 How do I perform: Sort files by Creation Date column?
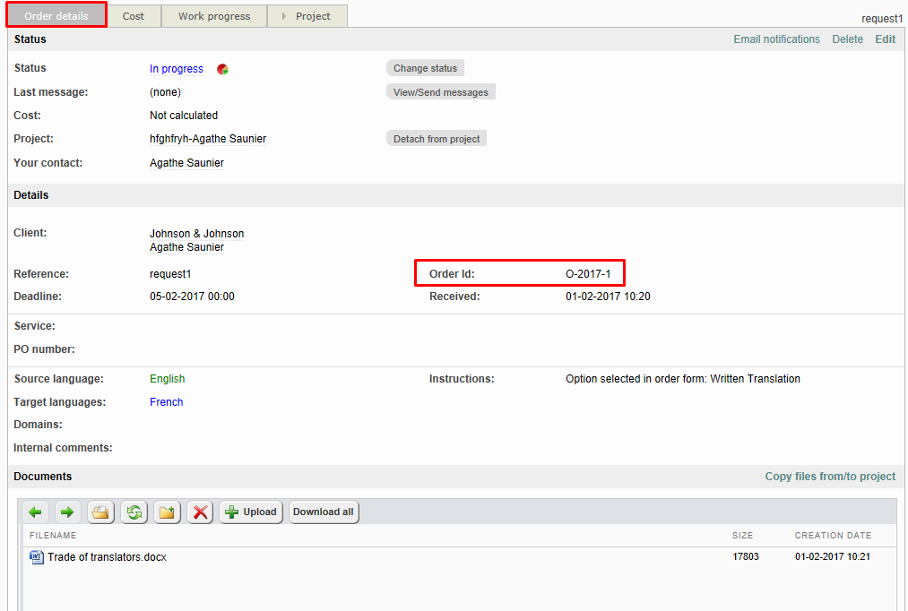[x=833, y=536]
